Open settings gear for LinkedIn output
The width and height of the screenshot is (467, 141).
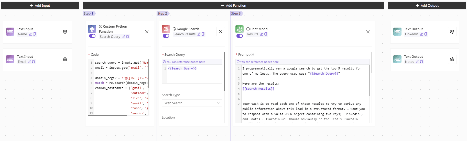tap(452, 32)
